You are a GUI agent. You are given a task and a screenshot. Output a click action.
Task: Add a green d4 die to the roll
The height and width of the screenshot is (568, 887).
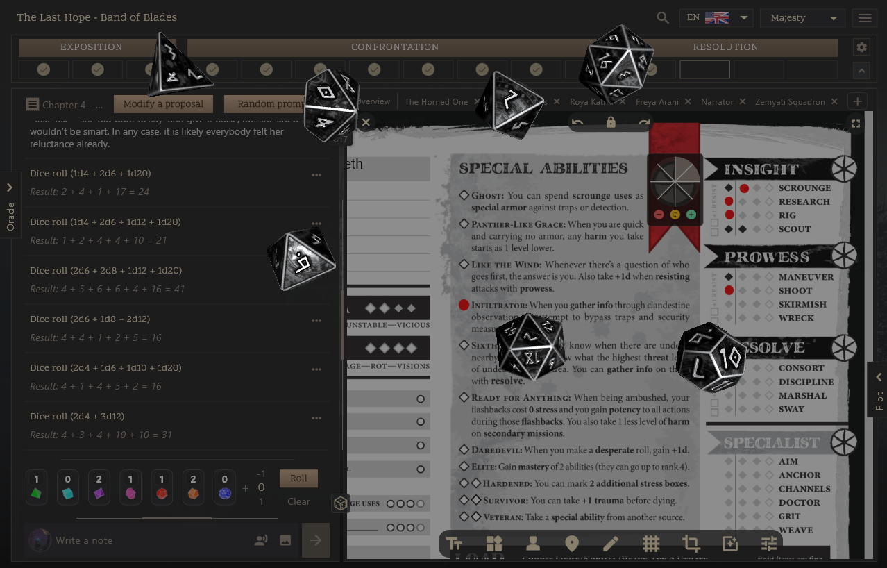point(36,487)
